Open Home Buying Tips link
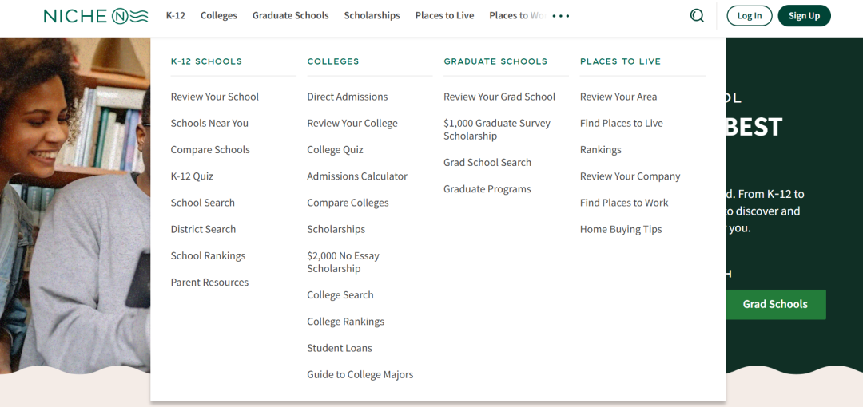Viewport: 863px width, 407px height. click(621, 229)
